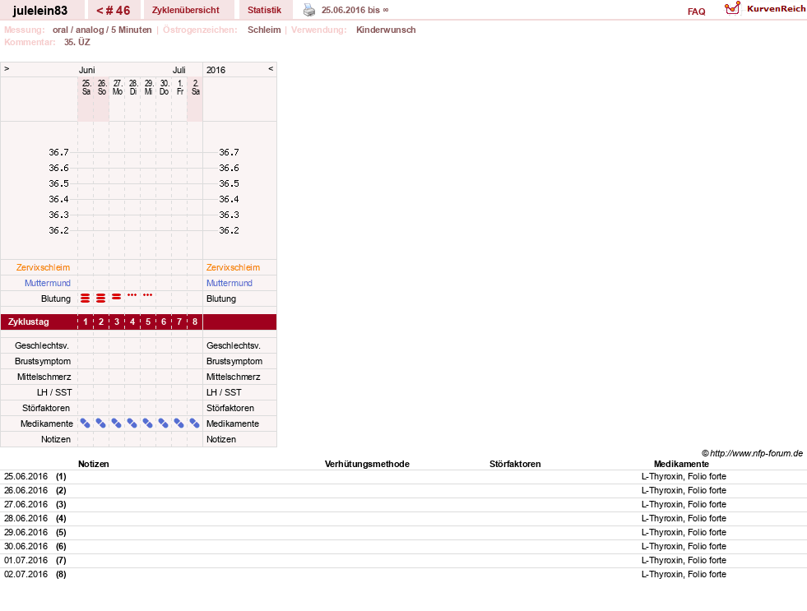The image size is (807, 611).
Task: Click date header 1. Fr
Action: (180, 87)
